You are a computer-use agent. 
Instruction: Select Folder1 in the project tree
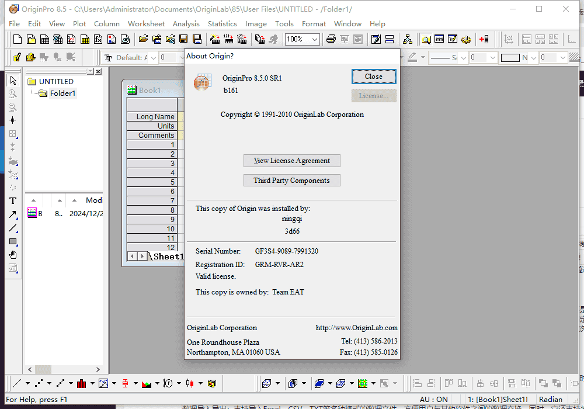[x=62, y=93]
